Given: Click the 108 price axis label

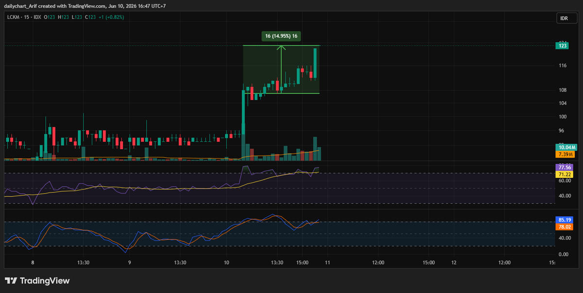Looking at the screenshot, I should pos(563,90).
